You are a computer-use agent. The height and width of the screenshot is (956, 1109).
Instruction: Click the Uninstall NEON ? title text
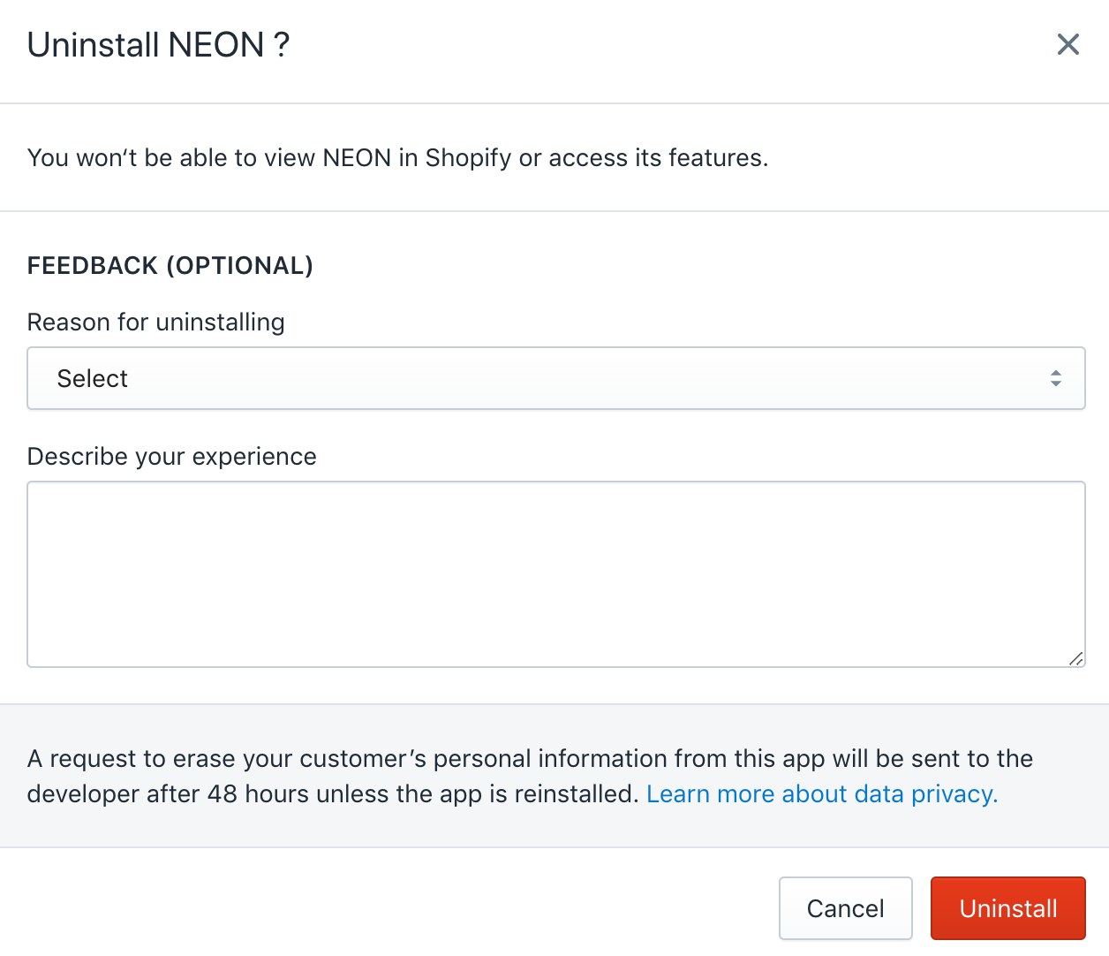[x=159, y=44]
